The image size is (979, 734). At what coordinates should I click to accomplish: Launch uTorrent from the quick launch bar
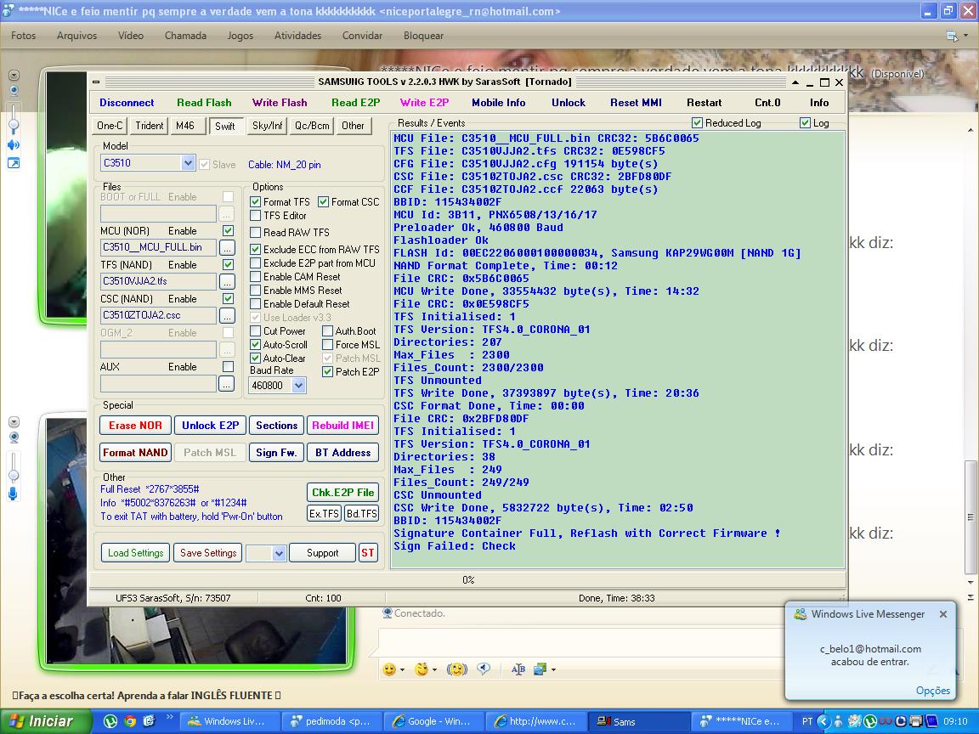click(110, 721)
